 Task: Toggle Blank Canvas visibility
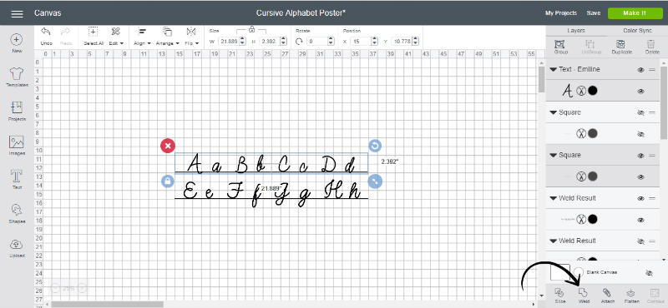(650, 272)
